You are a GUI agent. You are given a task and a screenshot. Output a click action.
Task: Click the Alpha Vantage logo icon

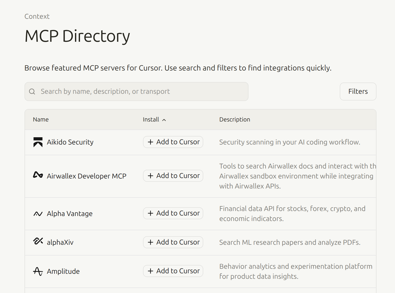(38, 214)
